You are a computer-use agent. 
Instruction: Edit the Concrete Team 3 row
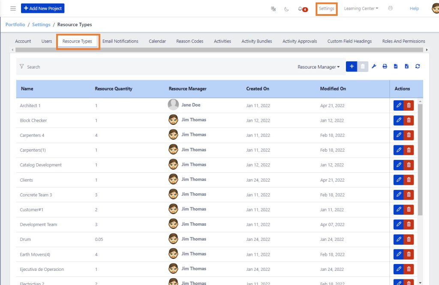(x=398, y=195)
